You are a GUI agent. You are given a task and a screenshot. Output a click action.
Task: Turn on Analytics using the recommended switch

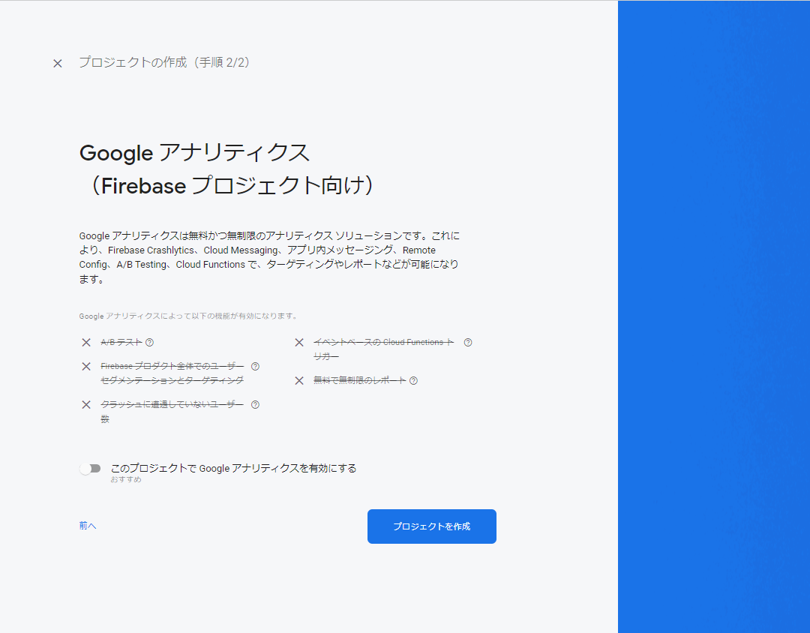coord(91,468)
